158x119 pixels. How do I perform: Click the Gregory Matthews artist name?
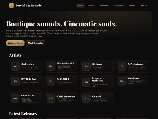coord(97,80)
